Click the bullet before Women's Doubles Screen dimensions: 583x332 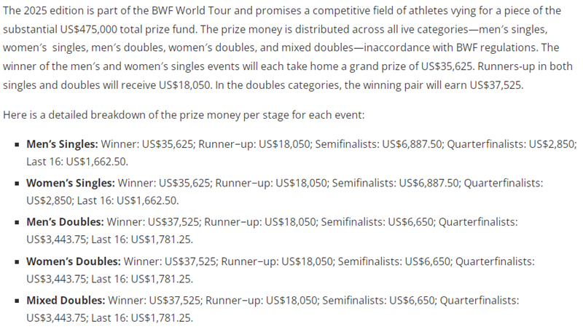(17, 262)
